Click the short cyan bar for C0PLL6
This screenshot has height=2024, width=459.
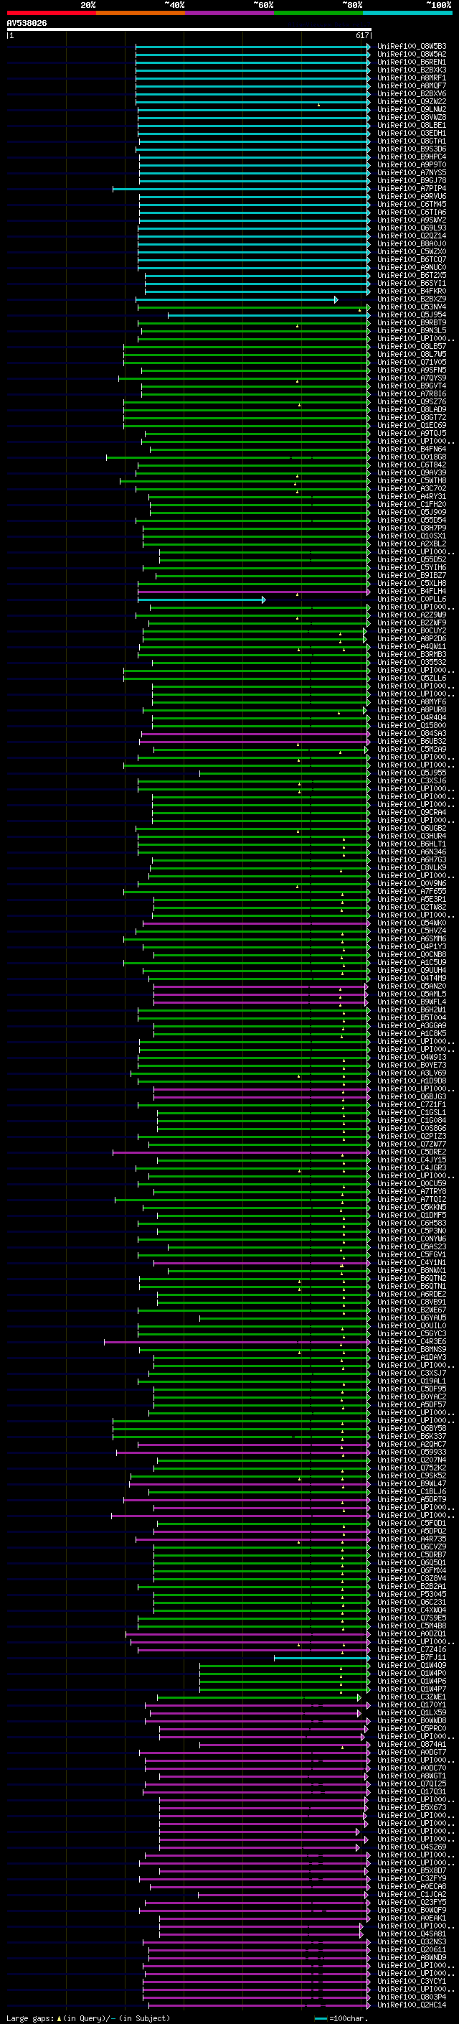point(202,600)
